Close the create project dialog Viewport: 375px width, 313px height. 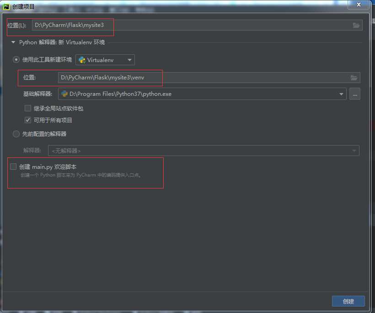[359, 5]
